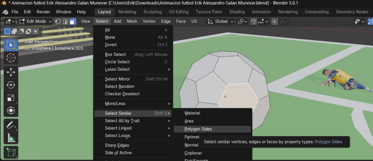This screenshot has height=161, width=373.
Task: Open the File menu
Action: click(15, 12)
